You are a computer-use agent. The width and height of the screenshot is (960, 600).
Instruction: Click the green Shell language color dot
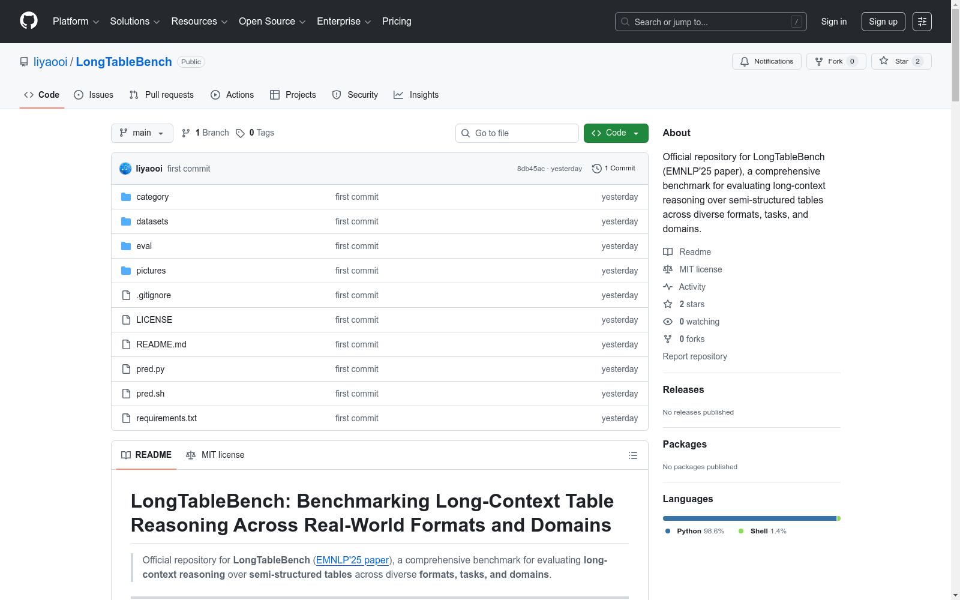(x=741, y=531)
